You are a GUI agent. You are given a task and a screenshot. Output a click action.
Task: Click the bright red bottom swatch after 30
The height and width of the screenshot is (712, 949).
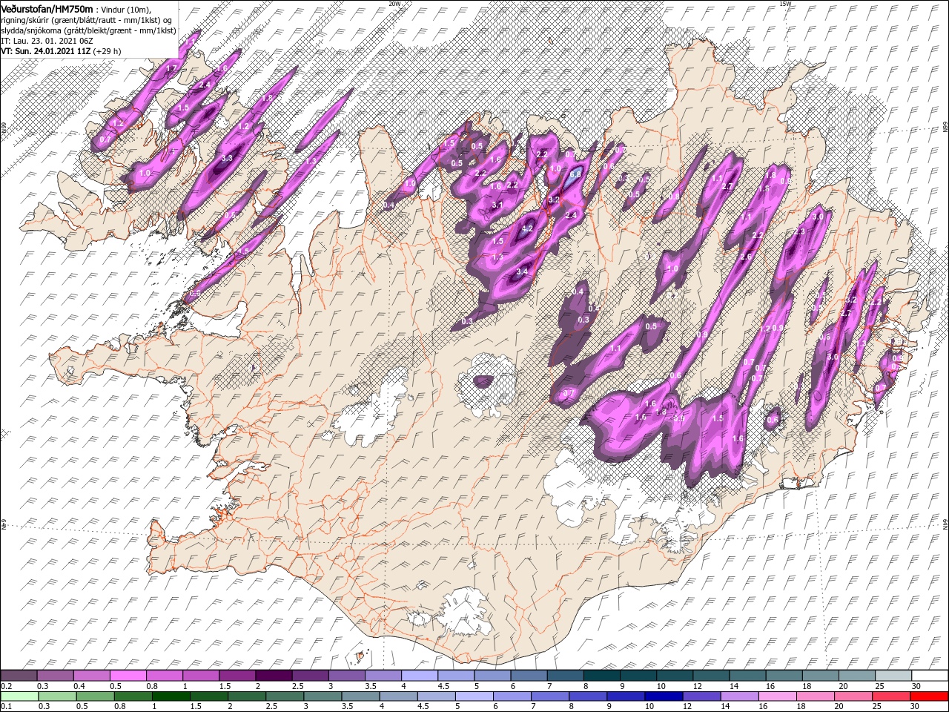[929, 696]
